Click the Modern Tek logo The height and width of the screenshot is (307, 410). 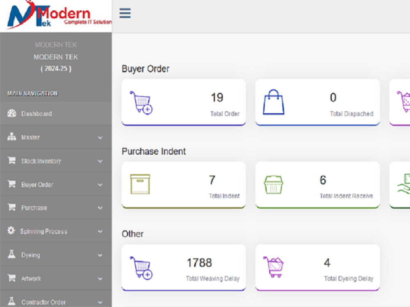pyautogui.click(x=59, y=14)
